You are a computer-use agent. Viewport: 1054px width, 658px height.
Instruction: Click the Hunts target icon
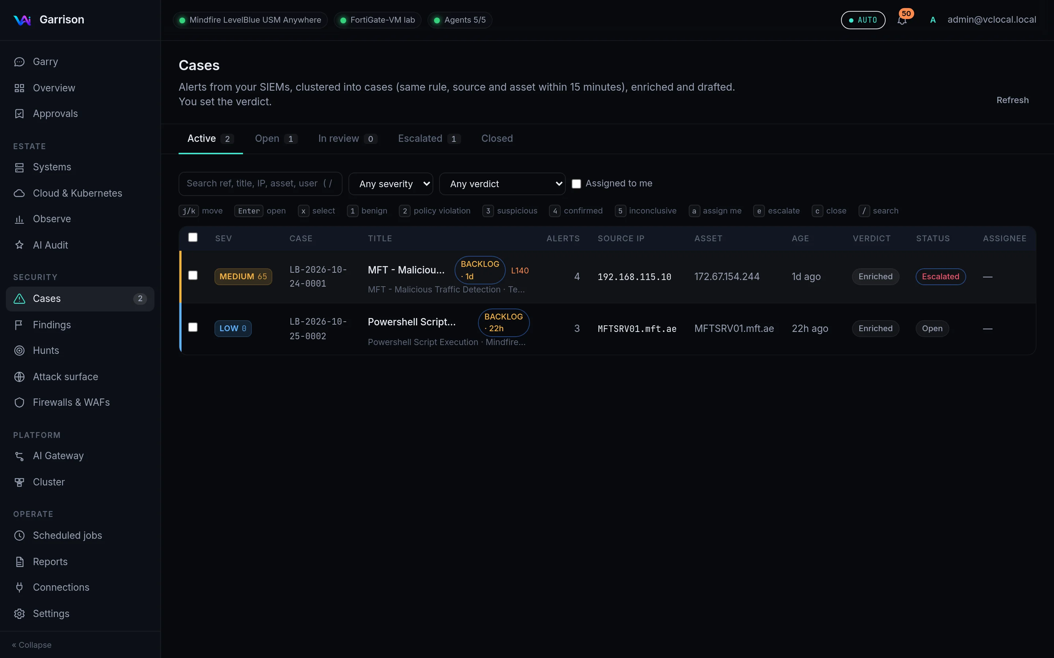[19, 350]
